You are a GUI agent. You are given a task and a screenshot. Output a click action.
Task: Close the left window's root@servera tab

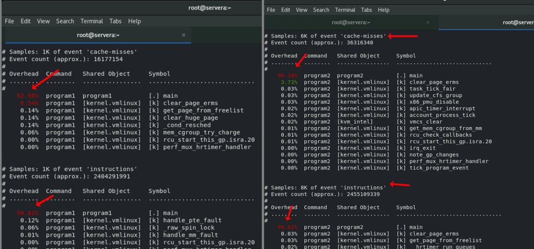183,35
